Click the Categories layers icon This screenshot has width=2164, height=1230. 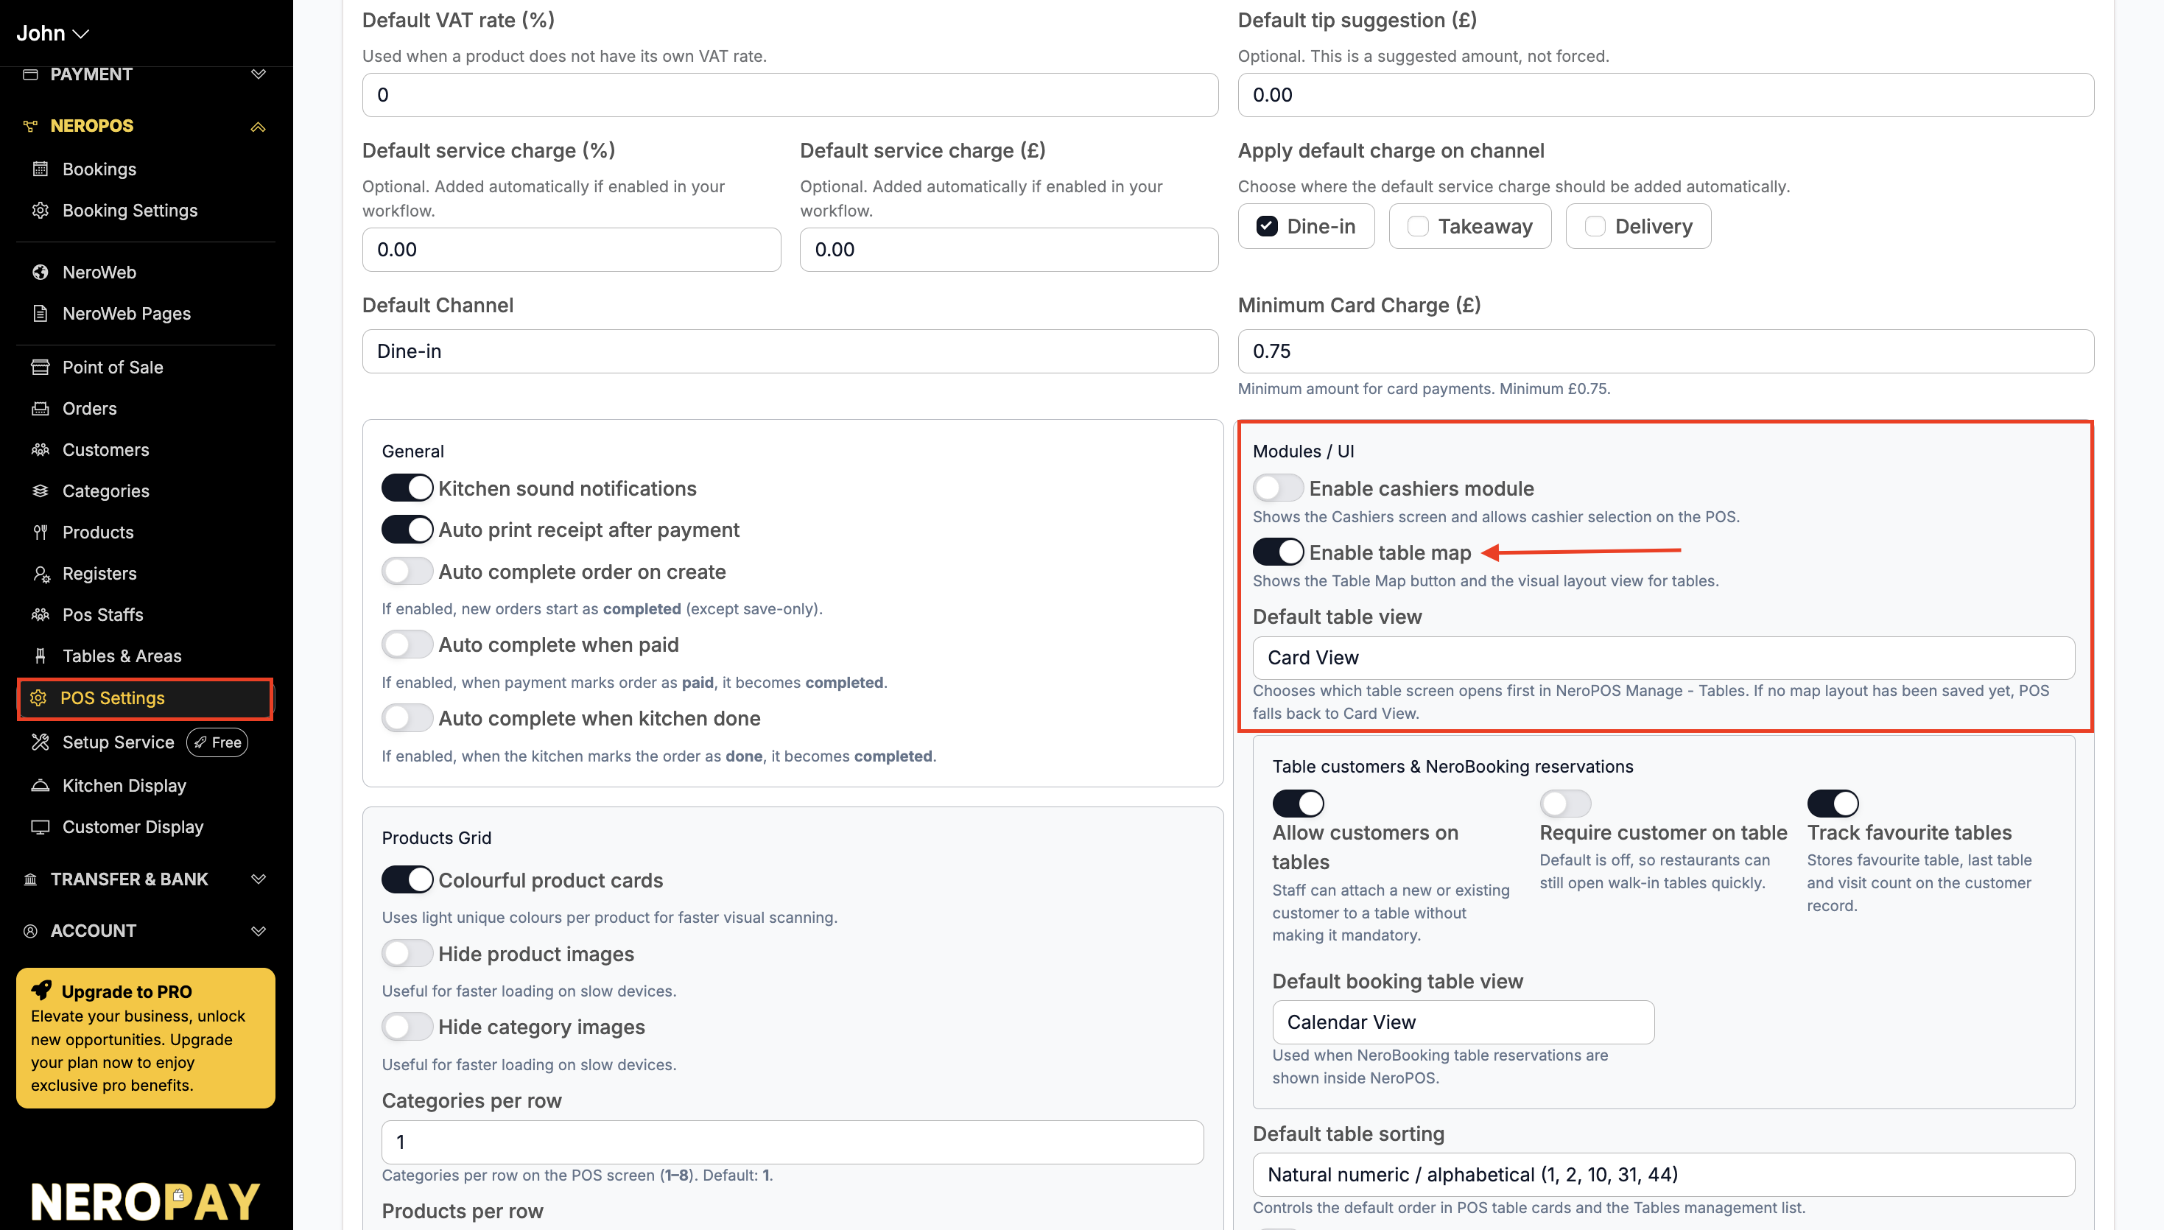point(40,491)
